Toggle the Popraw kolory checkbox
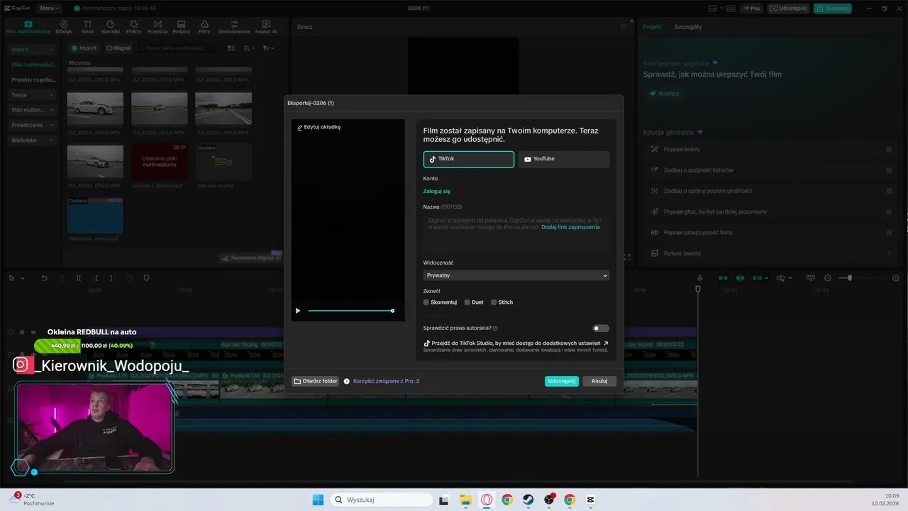908x511 pixels. pyautogui.click(x=889, y=150)
